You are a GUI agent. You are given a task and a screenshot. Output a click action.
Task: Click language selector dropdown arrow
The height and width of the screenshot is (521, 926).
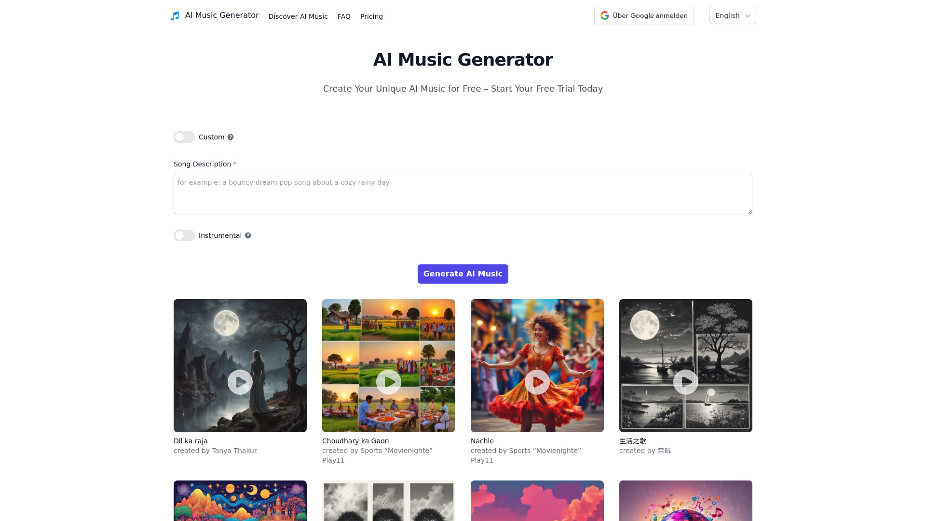pyautogui.click(x=748, y=15)
